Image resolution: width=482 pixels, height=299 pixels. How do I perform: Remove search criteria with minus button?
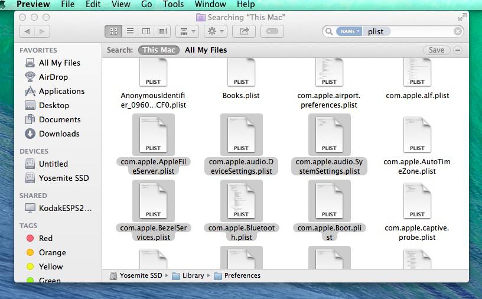[x=458, y=50]
